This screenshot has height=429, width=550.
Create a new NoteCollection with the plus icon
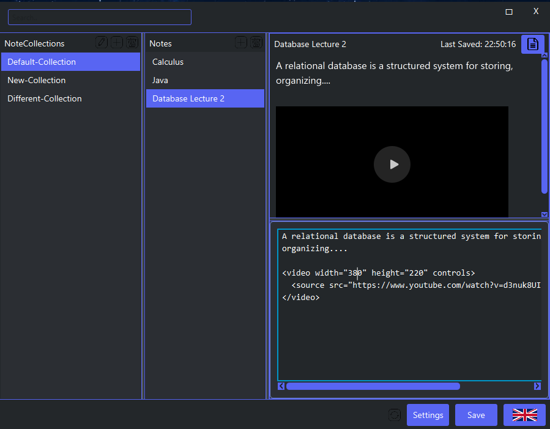[x=116, y=43]
